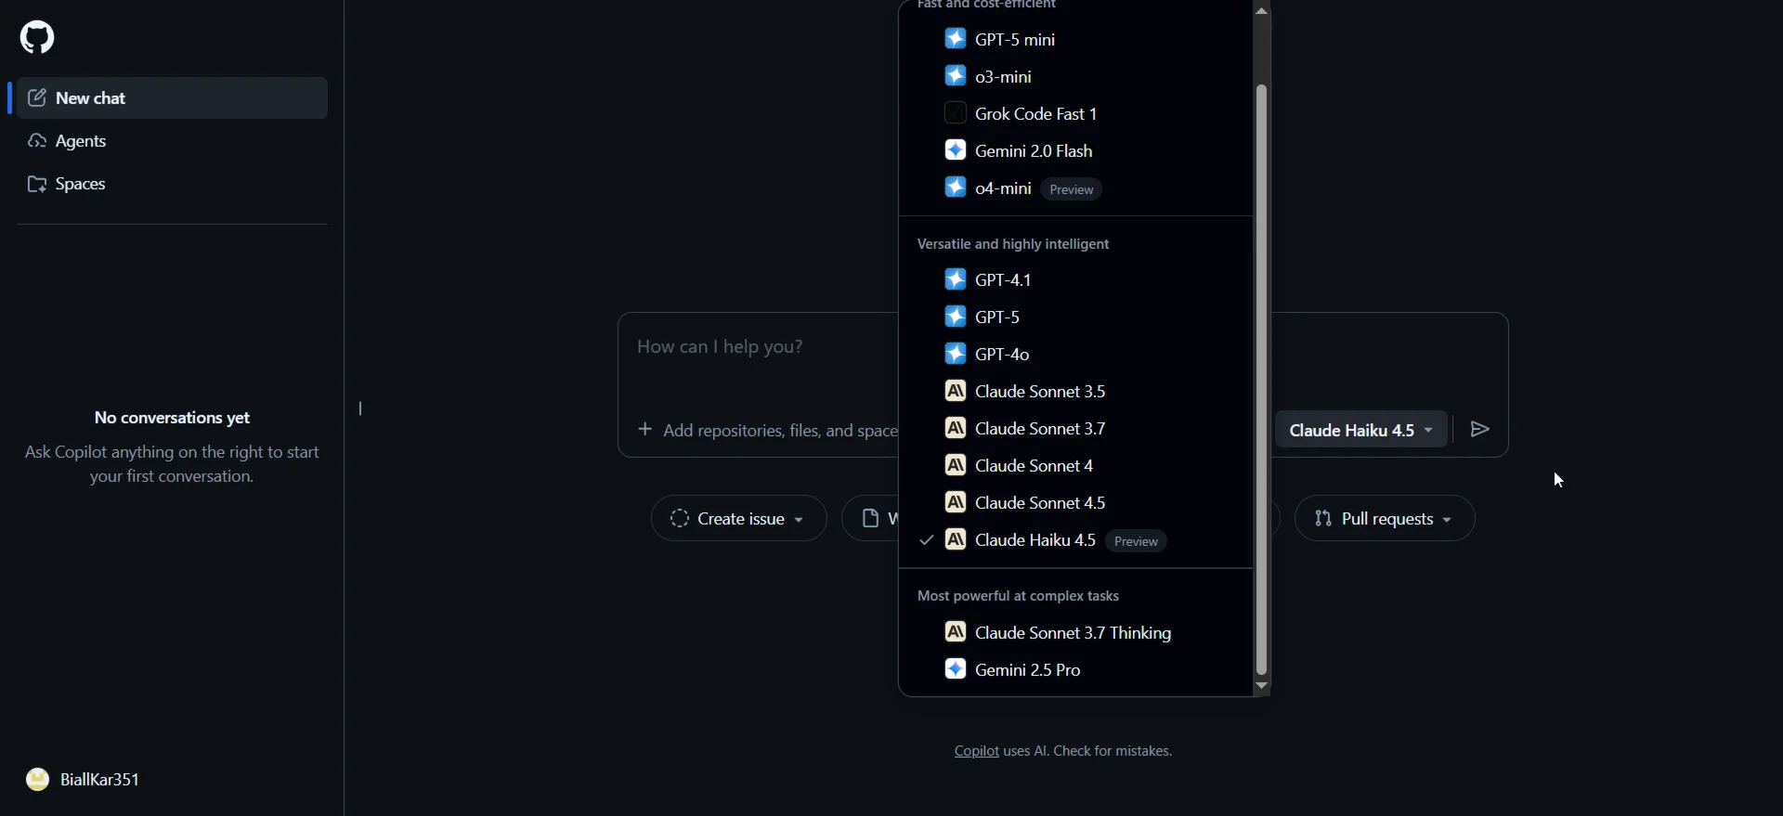Select Claude Sonnet 3.5
Viewport: 1783px width, 816px height.
click(x=1075, y=391)
